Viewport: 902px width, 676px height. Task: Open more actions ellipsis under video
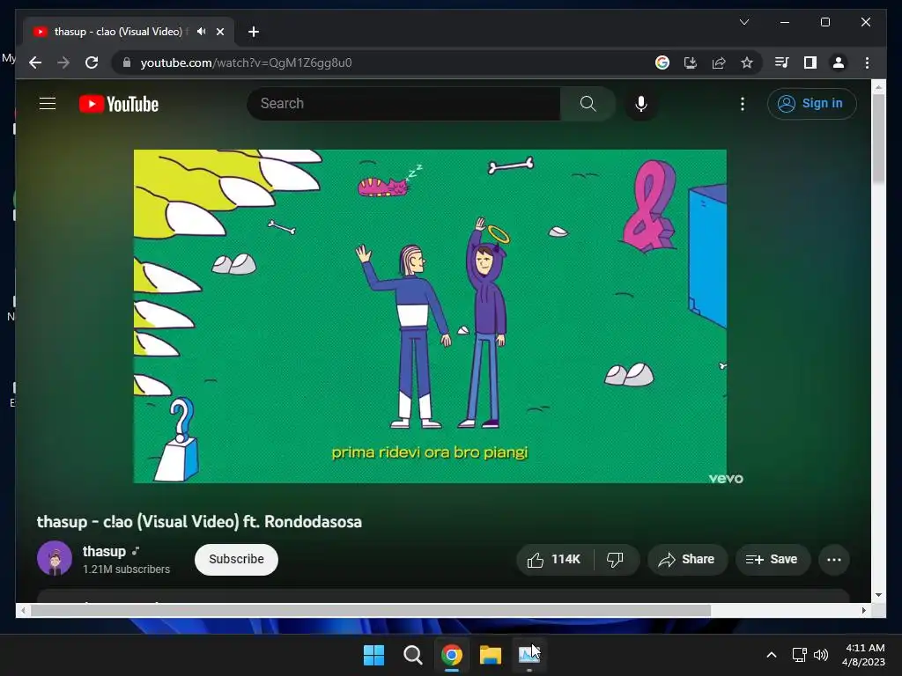834,559
